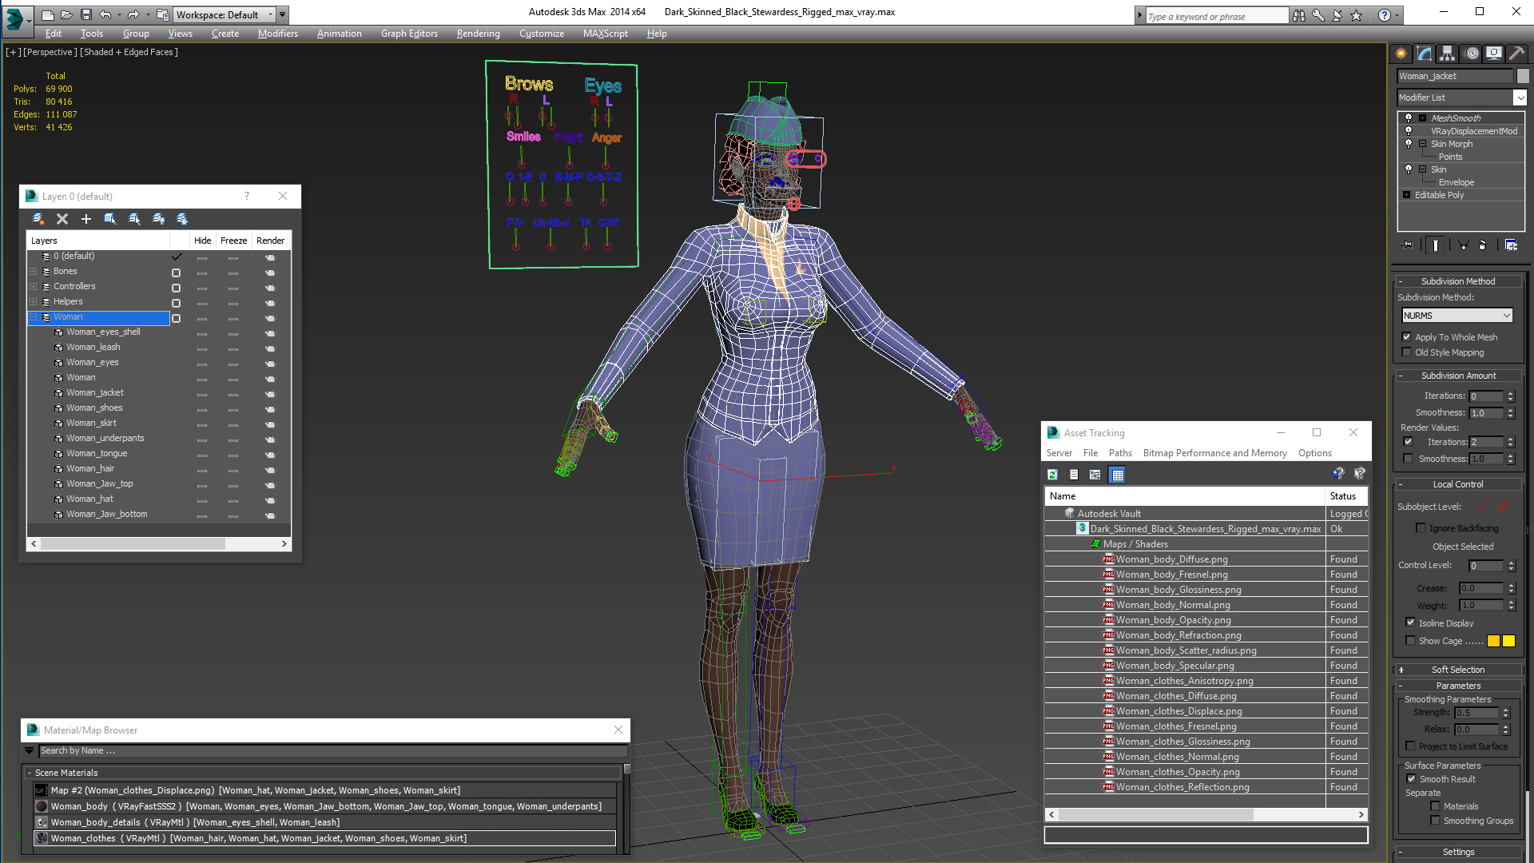Open Paths menu in Asset Tracking
The image size is (1534, 863).
tap(1120, 453)
